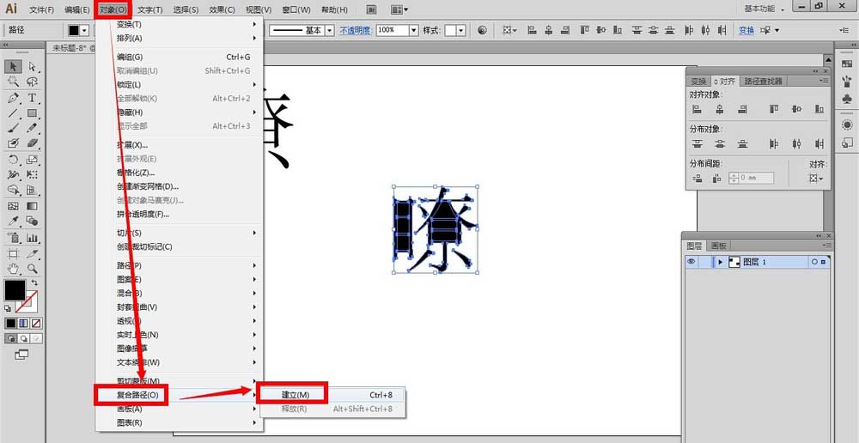Select the Rectangle tool

click(33, 113)
